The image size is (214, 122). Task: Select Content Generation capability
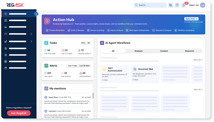click(x=55, y=30)
